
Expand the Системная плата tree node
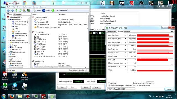pos(8,40)
